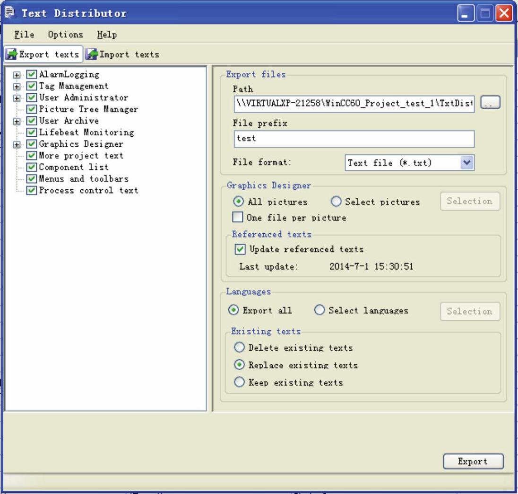
Task: Click the Export button
Action: click(x=473, y=461)
